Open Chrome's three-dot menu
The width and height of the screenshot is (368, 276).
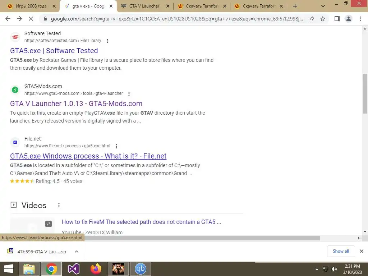coord(360,19)
